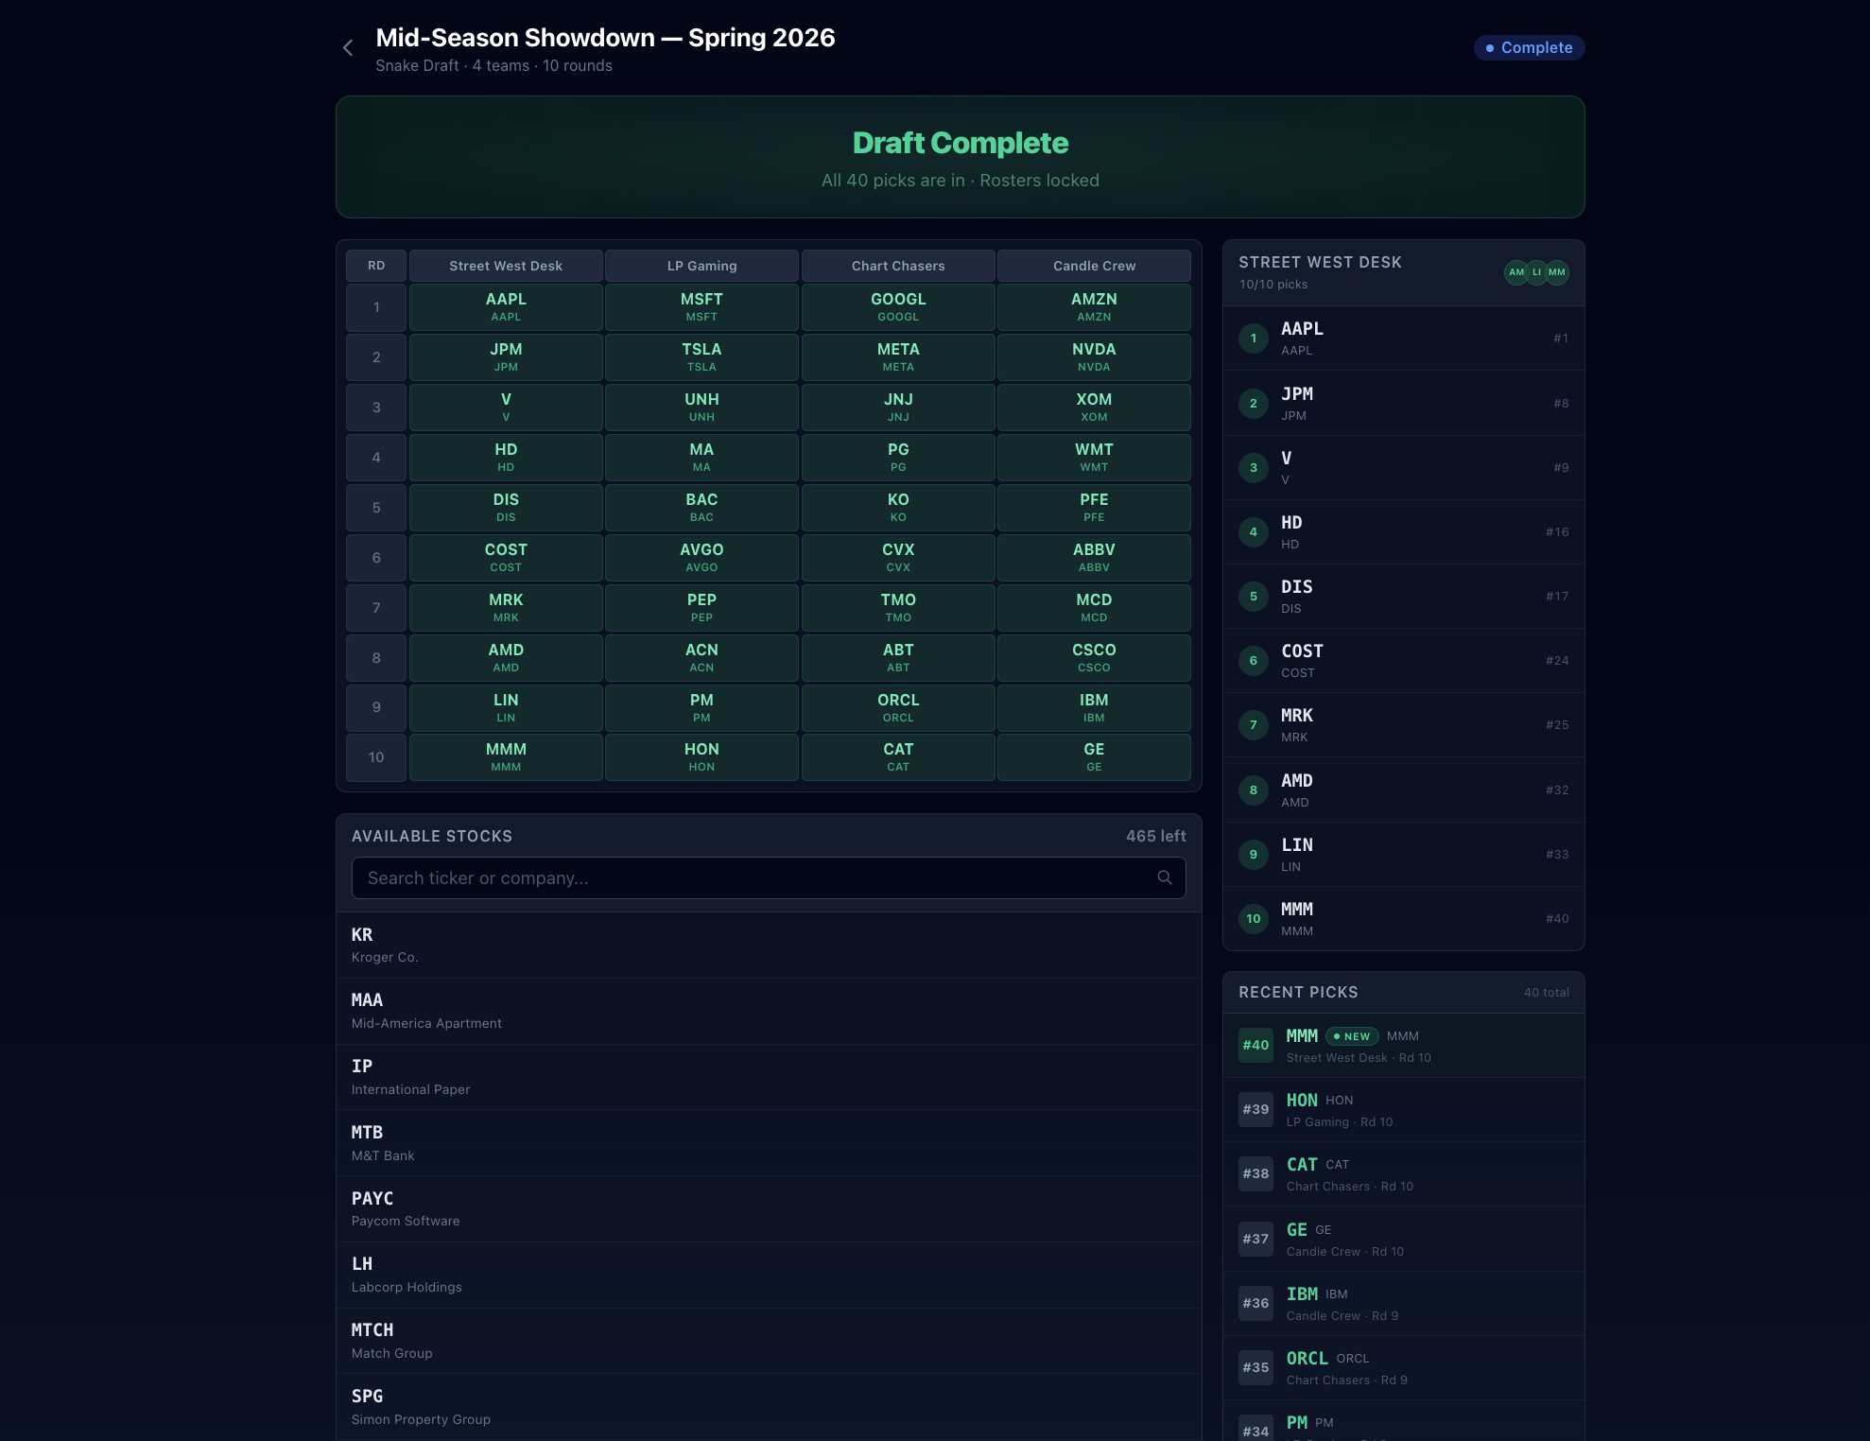Select the Street West Desk column header
Viewport: 1870px width, 1441px height.
pyautogui.click(x=506, y=266)
